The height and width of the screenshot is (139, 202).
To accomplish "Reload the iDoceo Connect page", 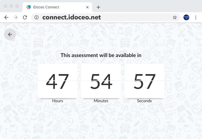I will (25, 17).
